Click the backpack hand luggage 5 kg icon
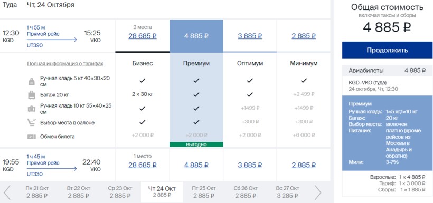 pyautogui.click(x=32, y=81)
